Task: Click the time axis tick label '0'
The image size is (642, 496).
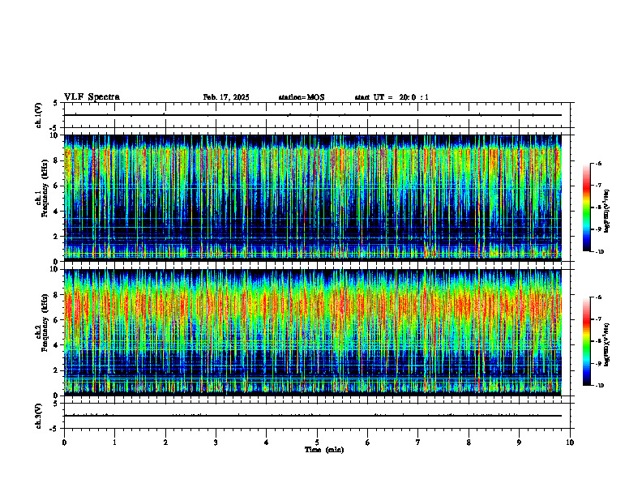Action: 64,443
